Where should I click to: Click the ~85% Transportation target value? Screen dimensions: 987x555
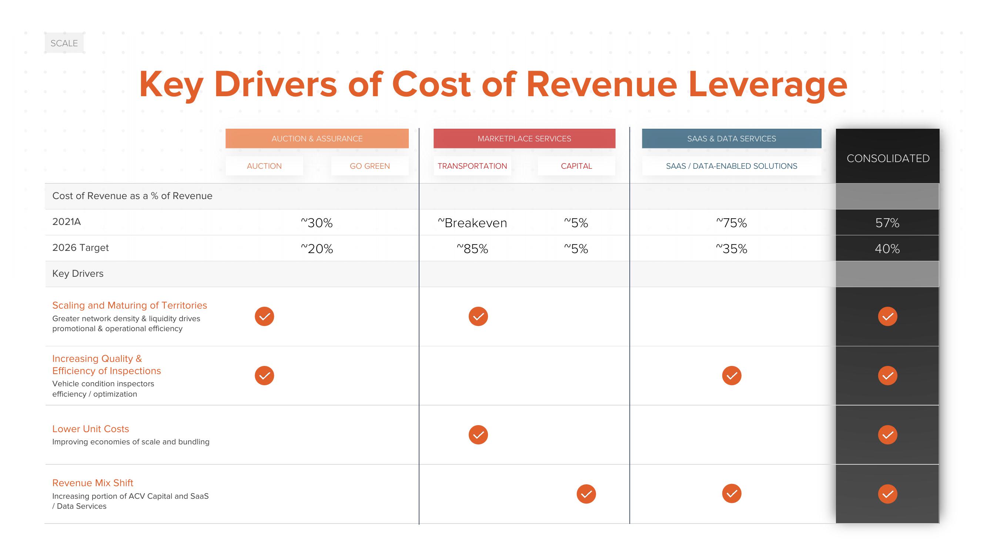tap(472, 249)
